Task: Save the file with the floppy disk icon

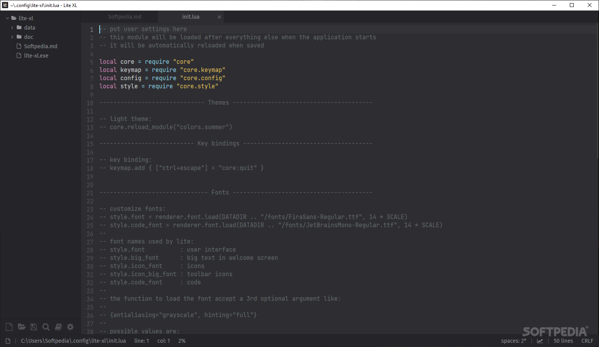Action: [x=34, y=327]
